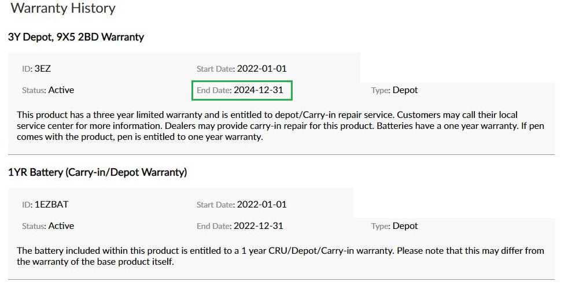This screenshot has height=296, width=568.
Task: Click the 'End Date:' label in battery section
Action: pyautogui.click(x=214, y=226)
